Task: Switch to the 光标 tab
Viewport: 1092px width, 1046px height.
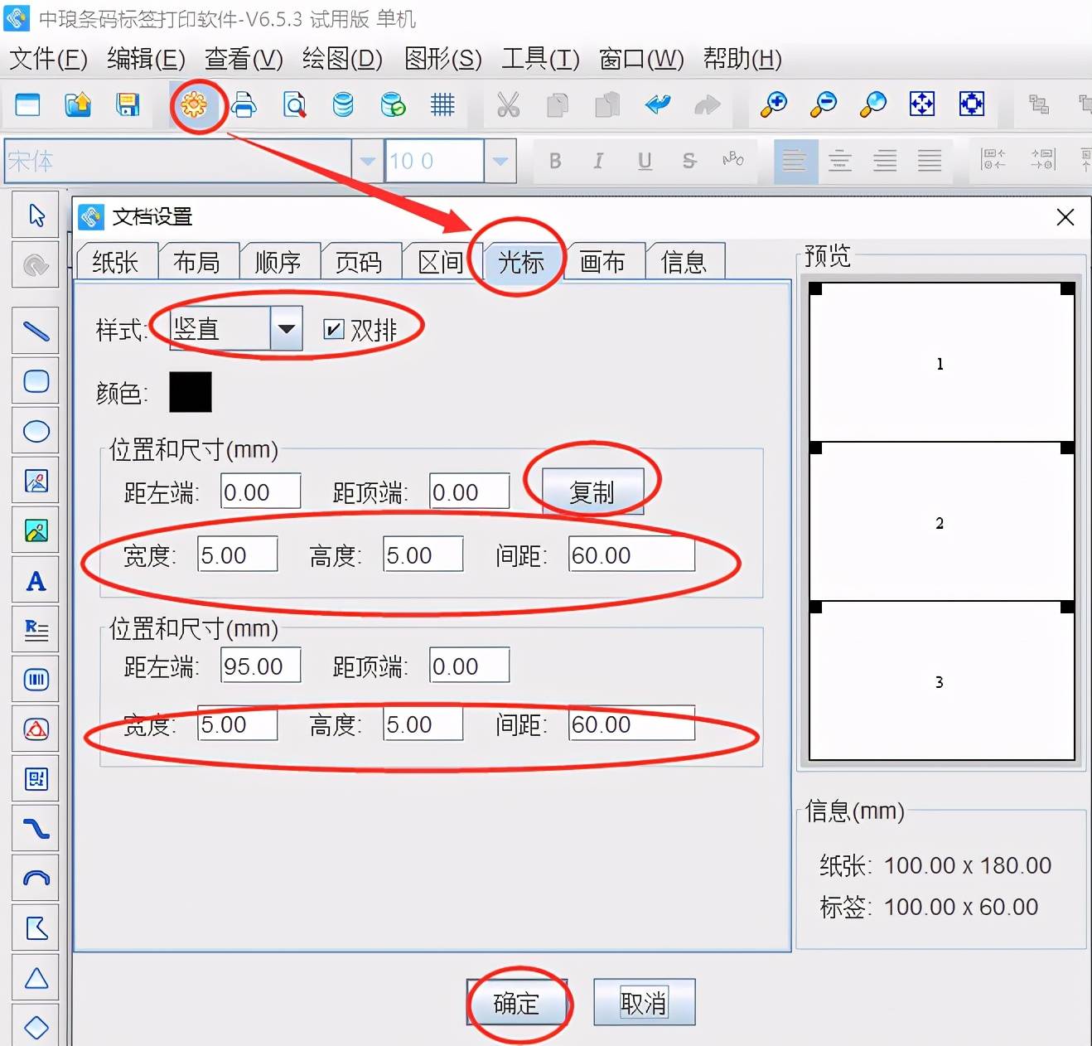Action: (521, 262)
